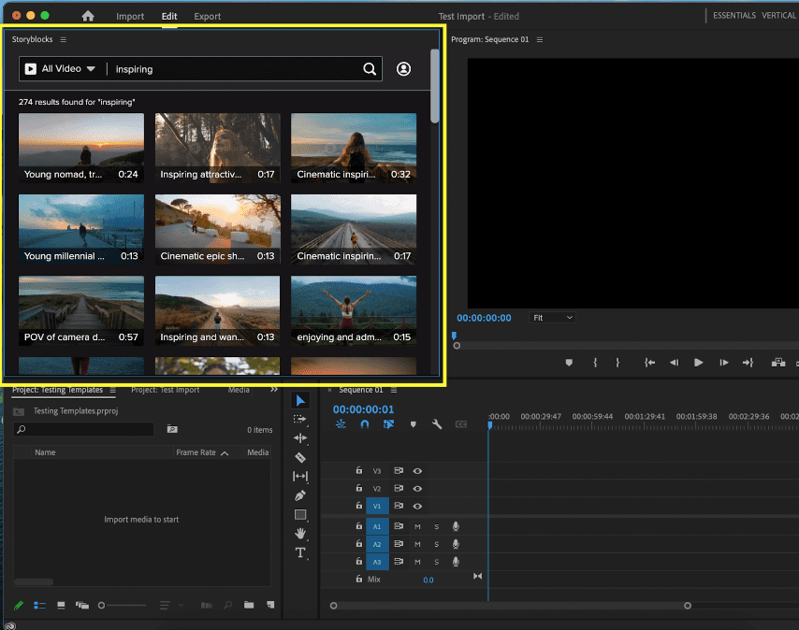Switch to the Export tab
This screenshot has width=799, height=630.
click(x=207, y=17)
